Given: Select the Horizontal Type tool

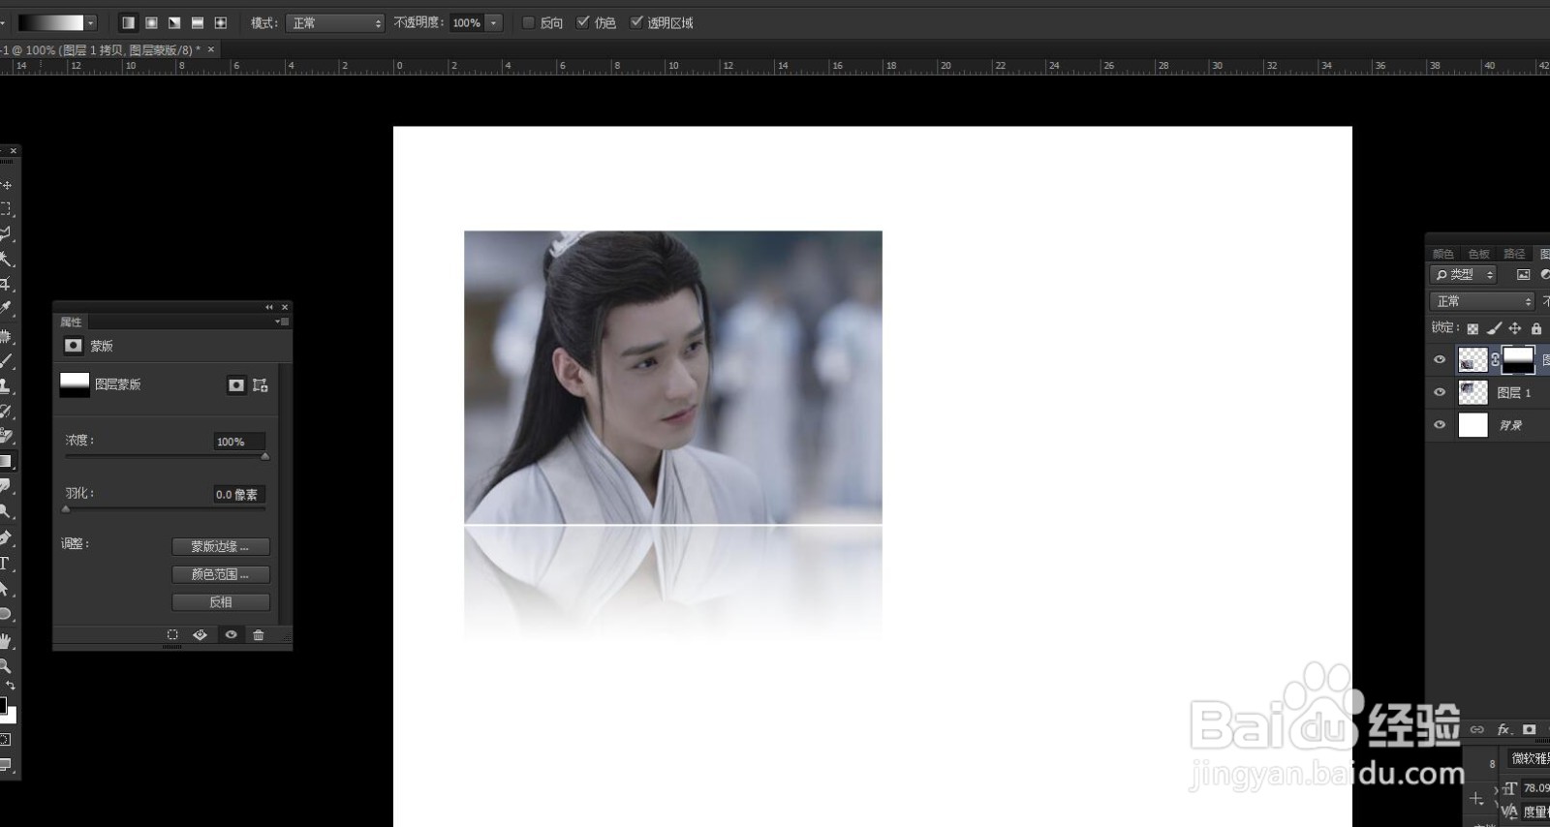Looking at the screenshot, I should point(6,563).
